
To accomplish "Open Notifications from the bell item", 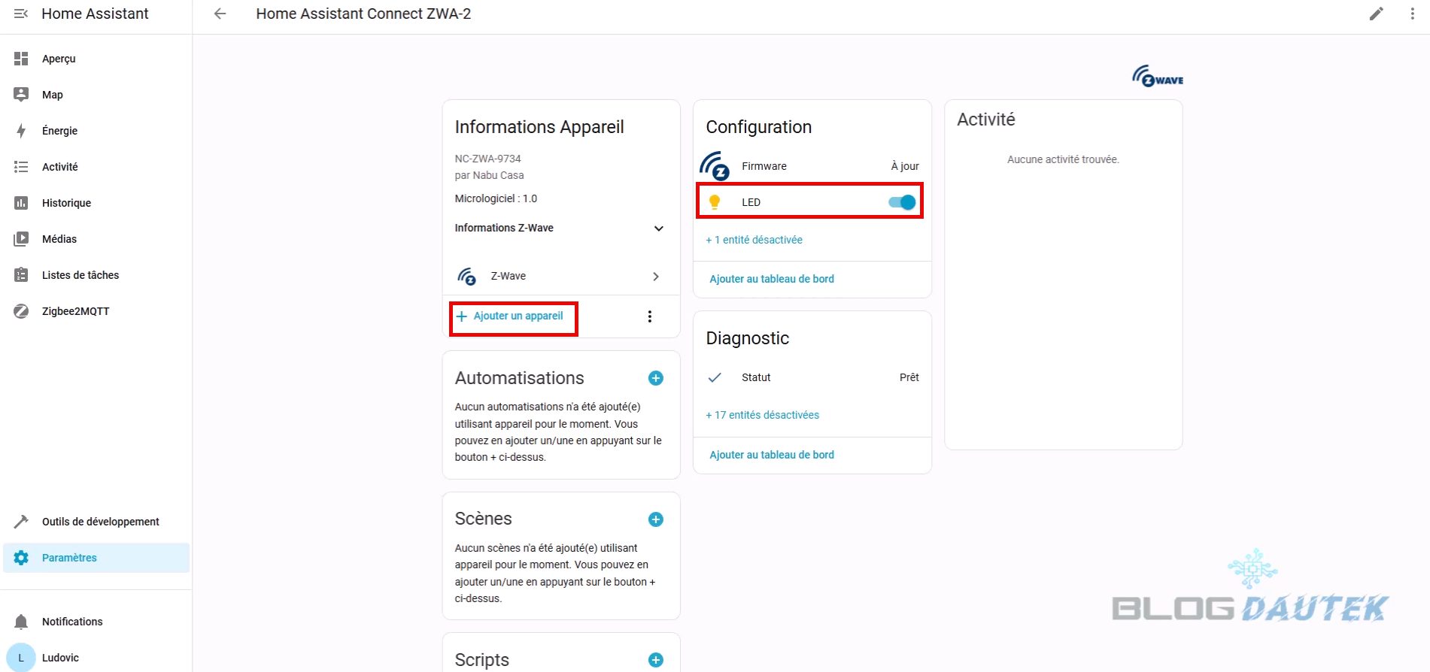I will [x=72, y=622].
